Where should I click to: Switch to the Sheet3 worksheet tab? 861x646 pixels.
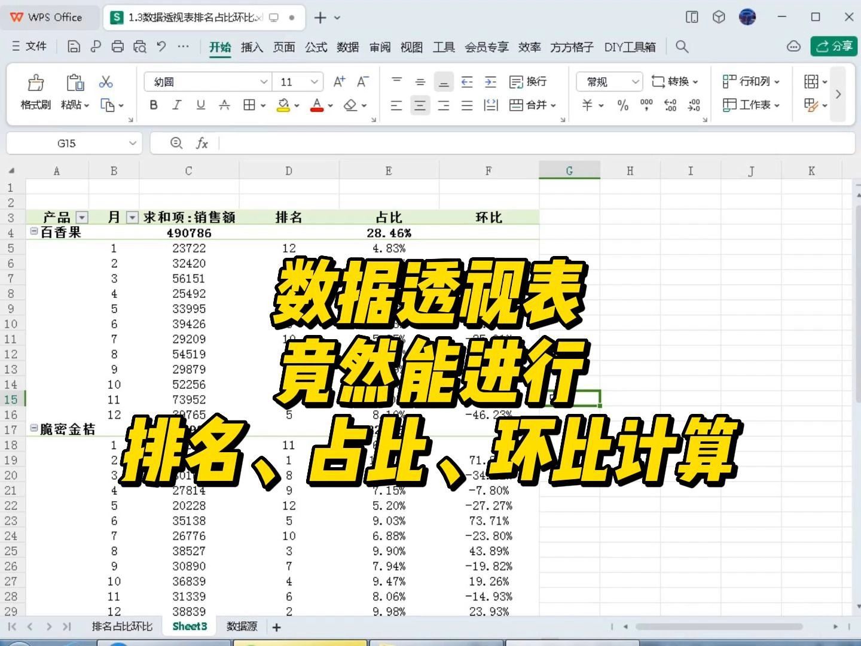tap(189, 626)
